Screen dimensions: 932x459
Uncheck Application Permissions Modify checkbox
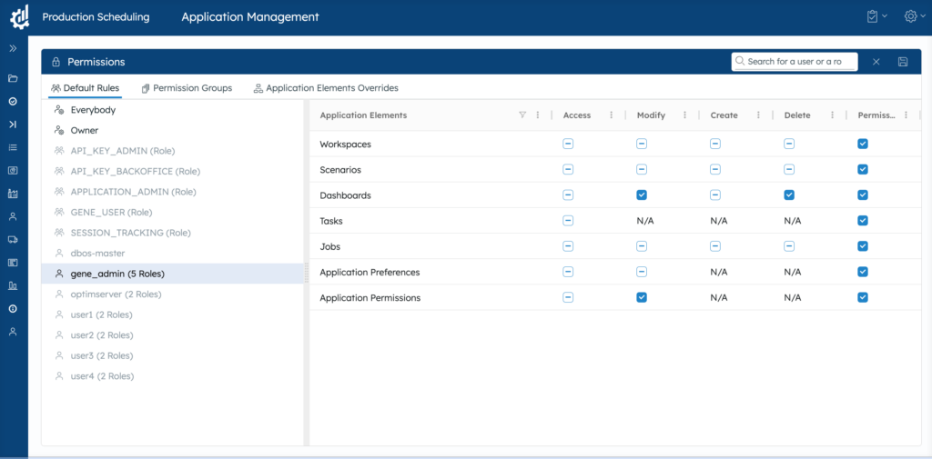point(642,297)
